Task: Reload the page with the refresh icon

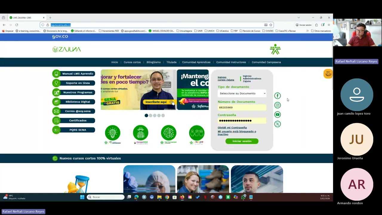Action: [x=17, y=25]
